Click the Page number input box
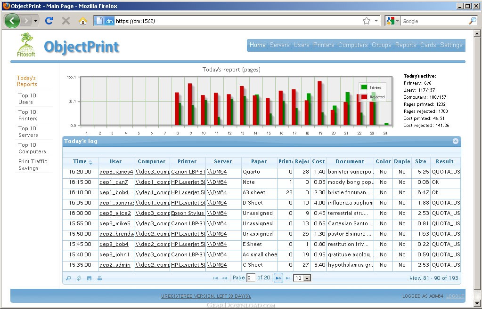 251,278
